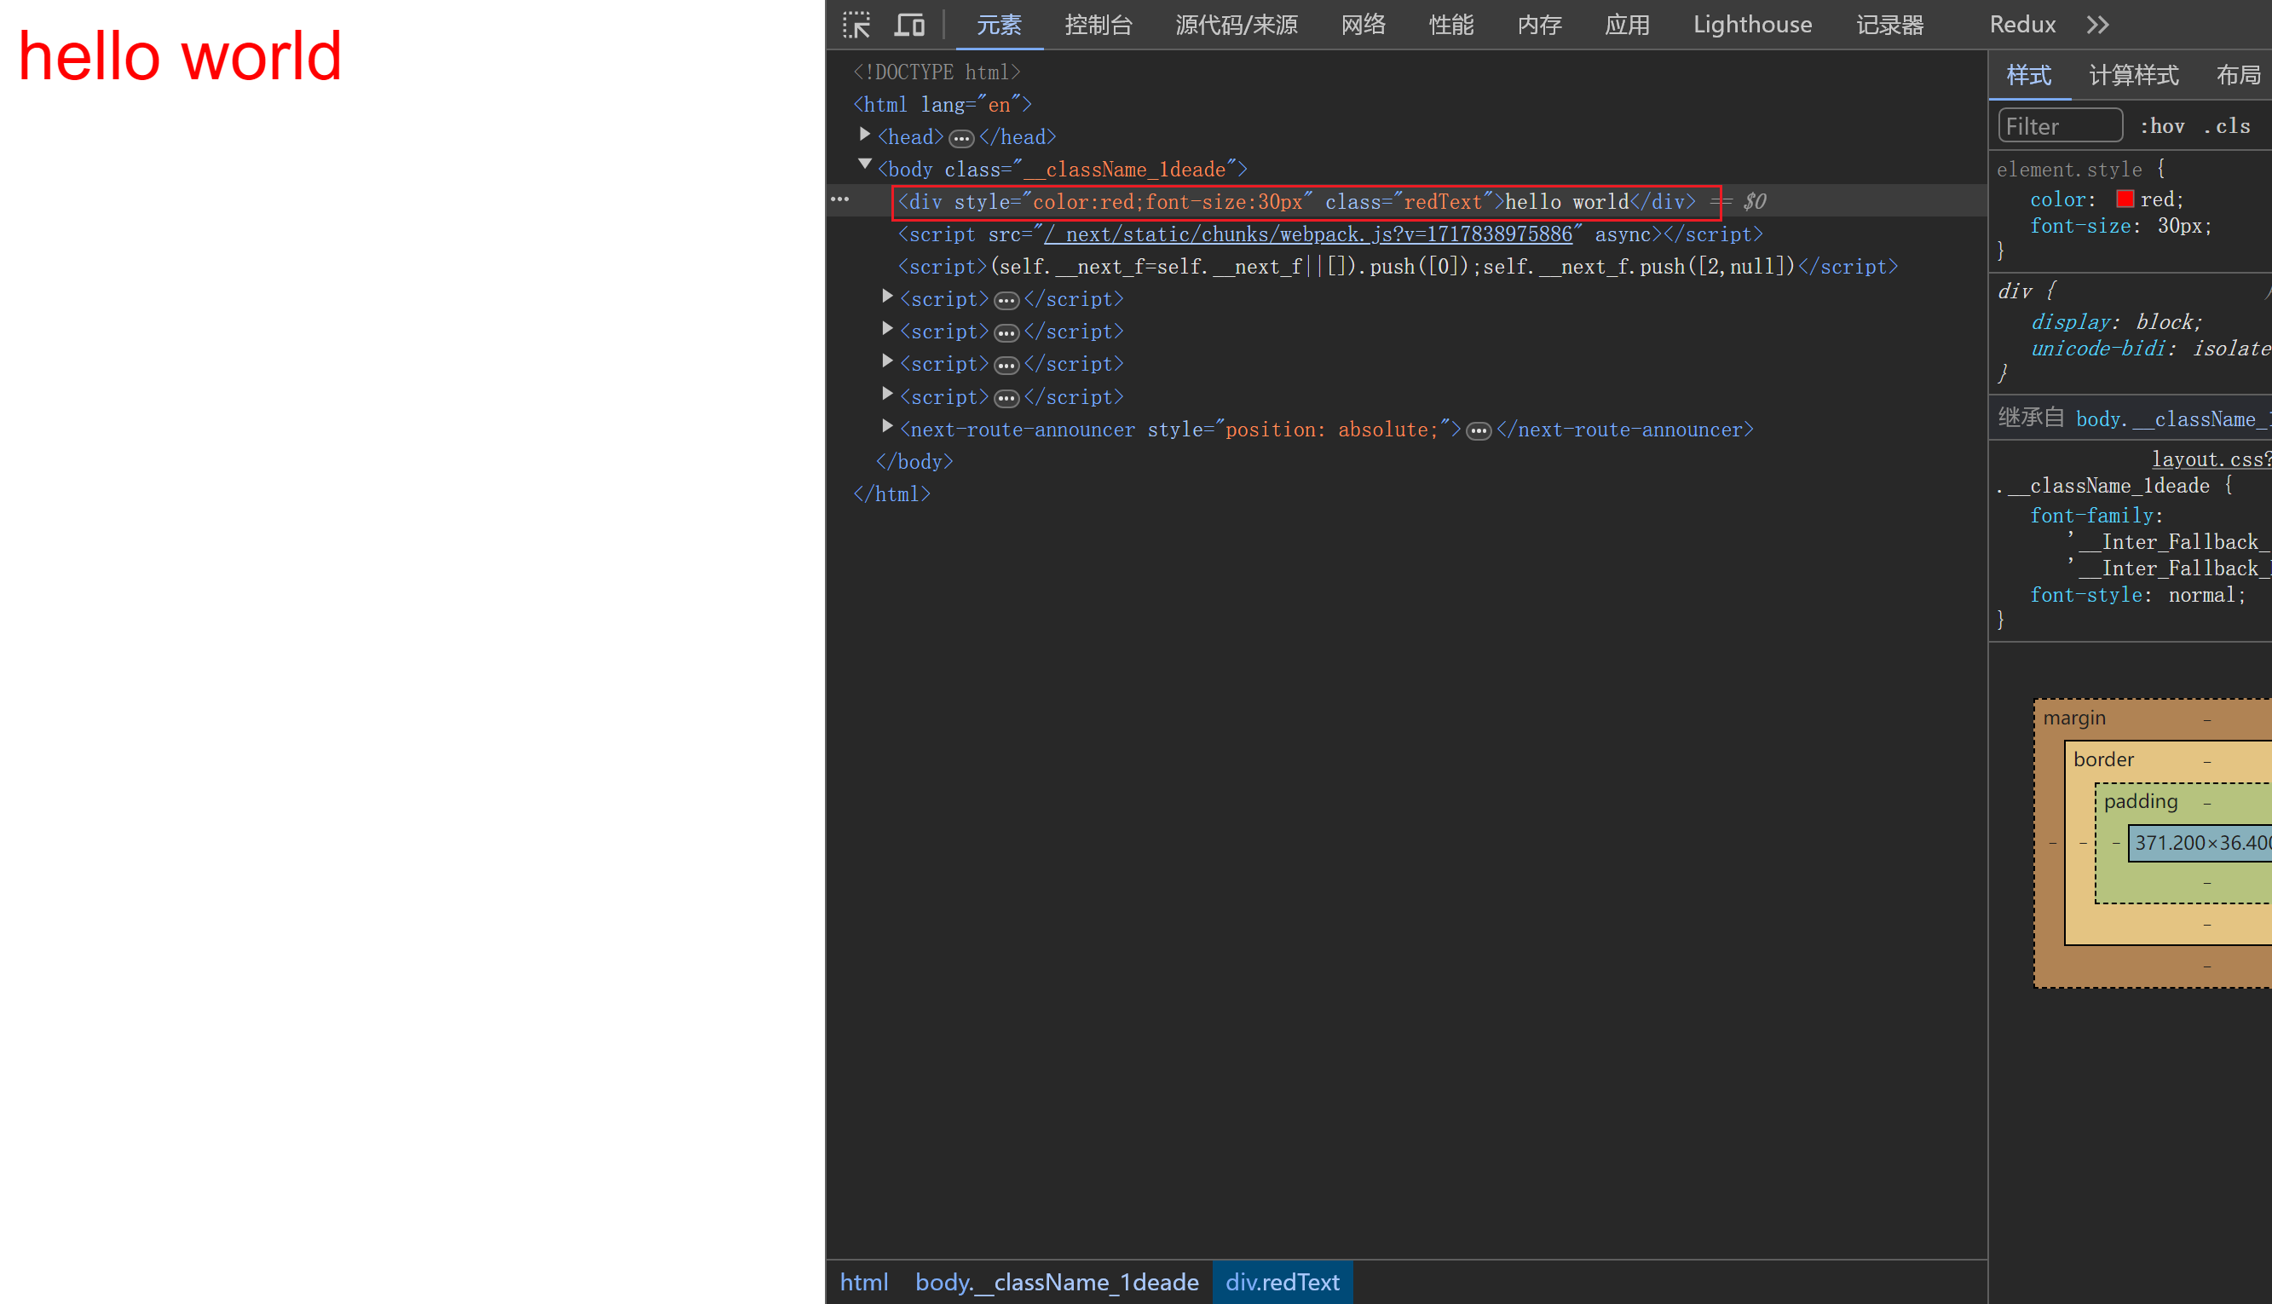Collapse the body element node
Screen dimensions: 2272x1304
[864, 164]
